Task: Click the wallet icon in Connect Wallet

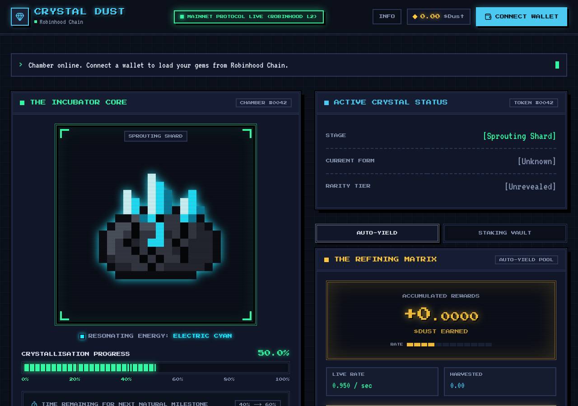Action: (x=488, y=17)
